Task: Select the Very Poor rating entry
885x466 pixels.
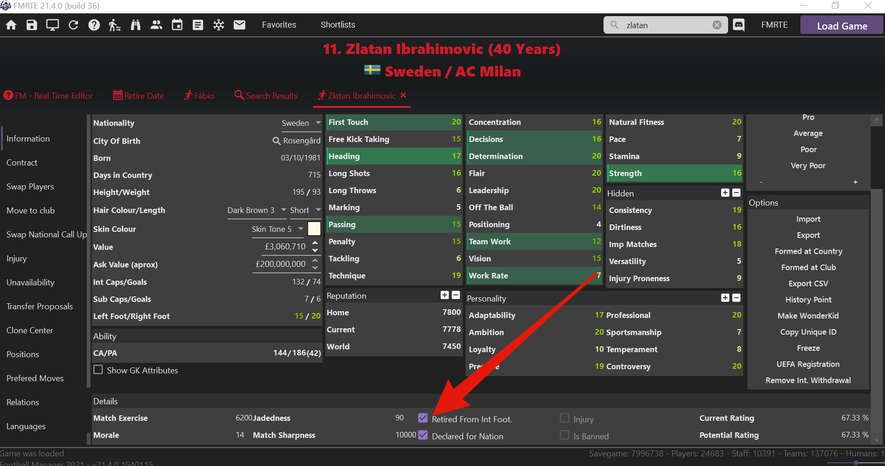Action: [x=808, y=165]
